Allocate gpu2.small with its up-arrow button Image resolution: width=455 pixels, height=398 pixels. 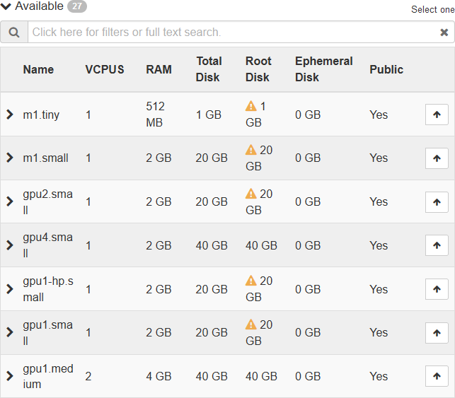tap(437, 202)
